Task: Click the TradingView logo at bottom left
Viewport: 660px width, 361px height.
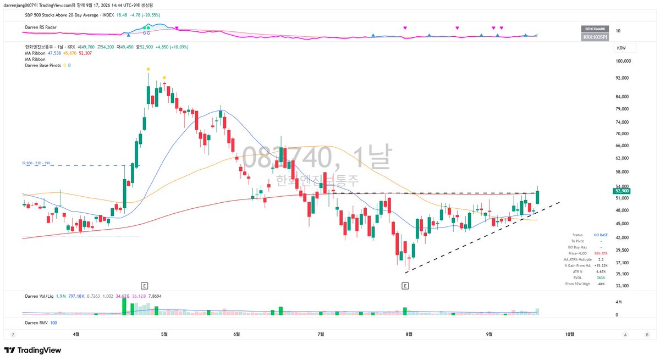Action: tap(32, 350)
